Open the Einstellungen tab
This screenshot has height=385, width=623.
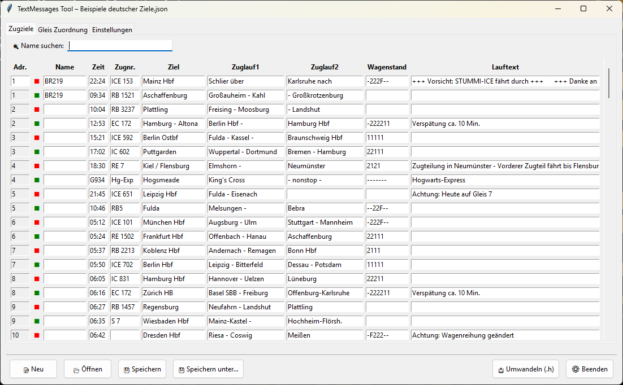coord(112,29)
